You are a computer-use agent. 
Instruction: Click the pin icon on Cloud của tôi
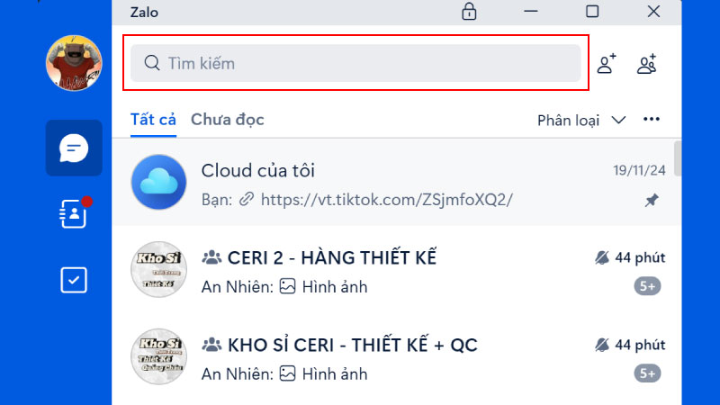point(651,200)
